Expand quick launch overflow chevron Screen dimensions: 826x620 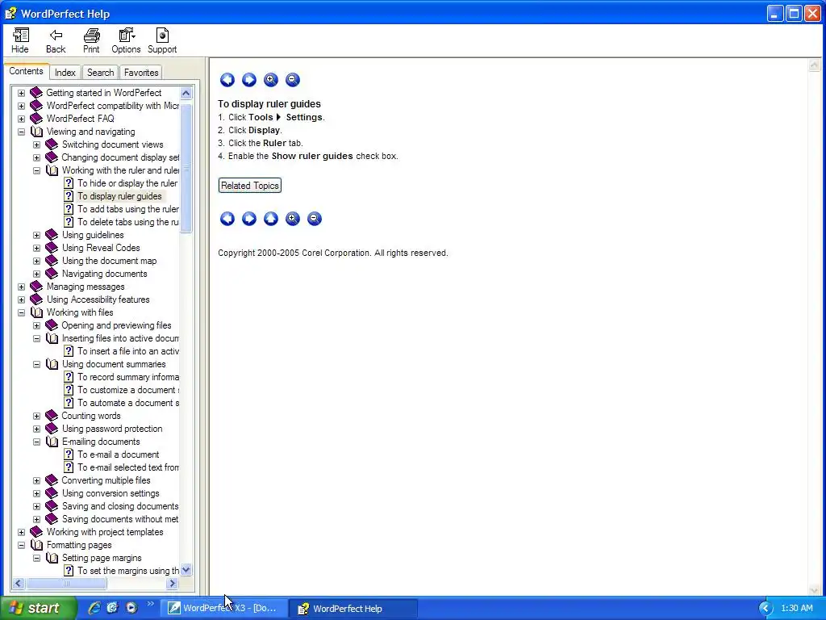tap(151, 604)
